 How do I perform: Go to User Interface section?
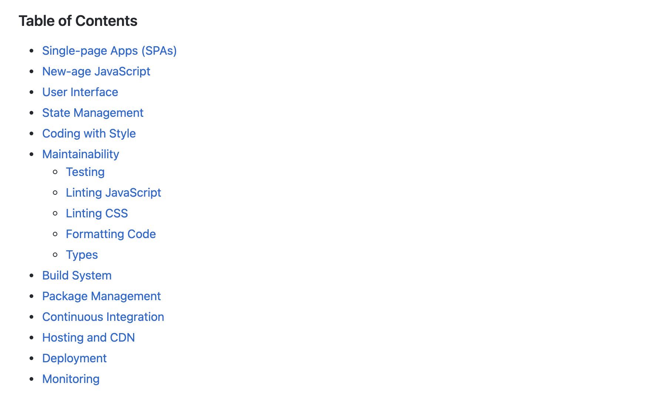pyautogui.click(x=80, y=92)
